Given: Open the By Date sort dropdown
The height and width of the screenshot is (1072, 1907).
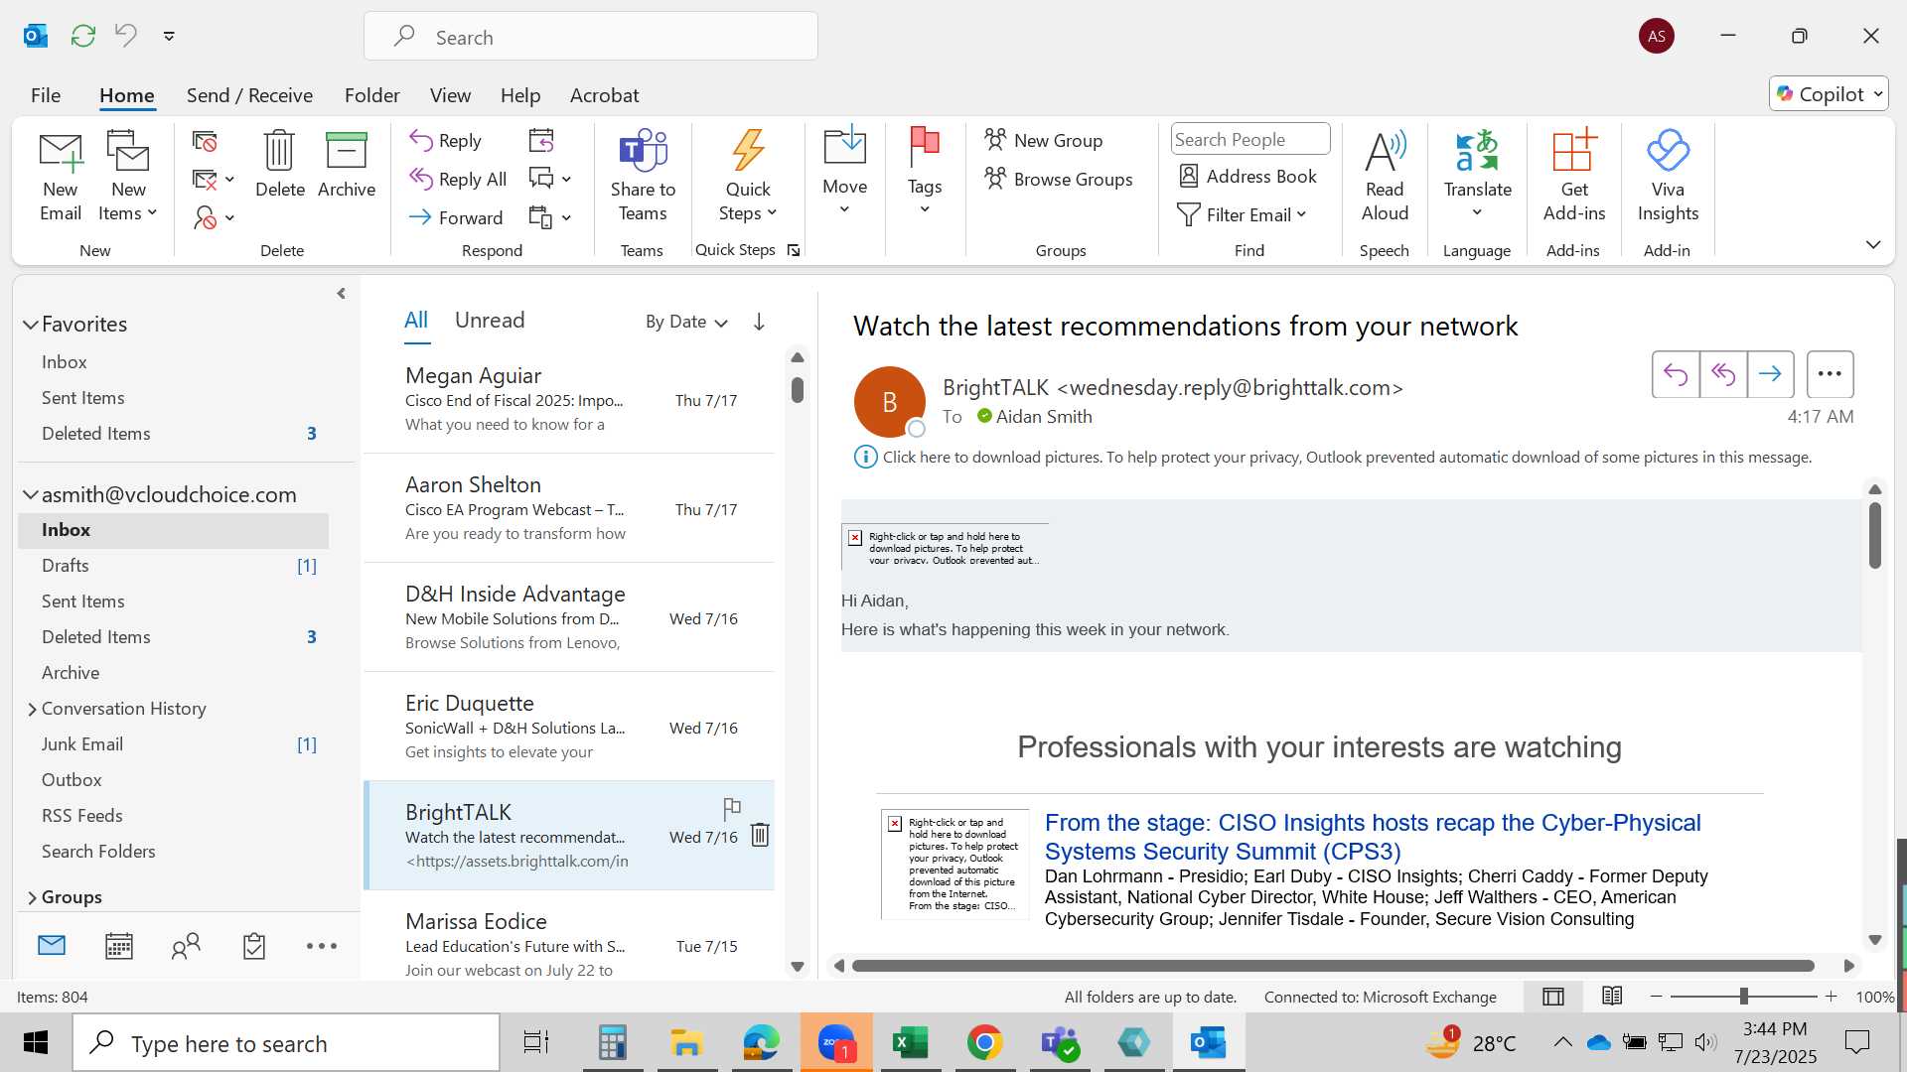Looking at the screenshot, I should 686,322.
